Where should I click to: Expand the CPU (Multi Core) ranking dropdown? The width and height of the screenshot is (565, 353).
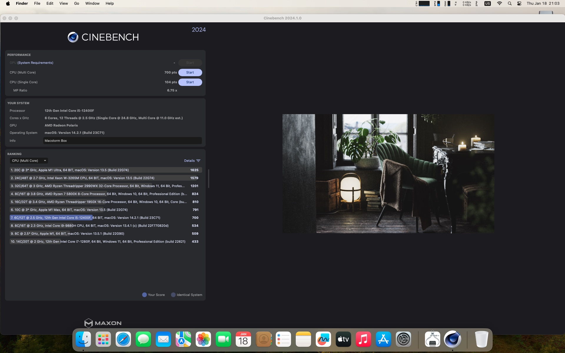[29, 161]
